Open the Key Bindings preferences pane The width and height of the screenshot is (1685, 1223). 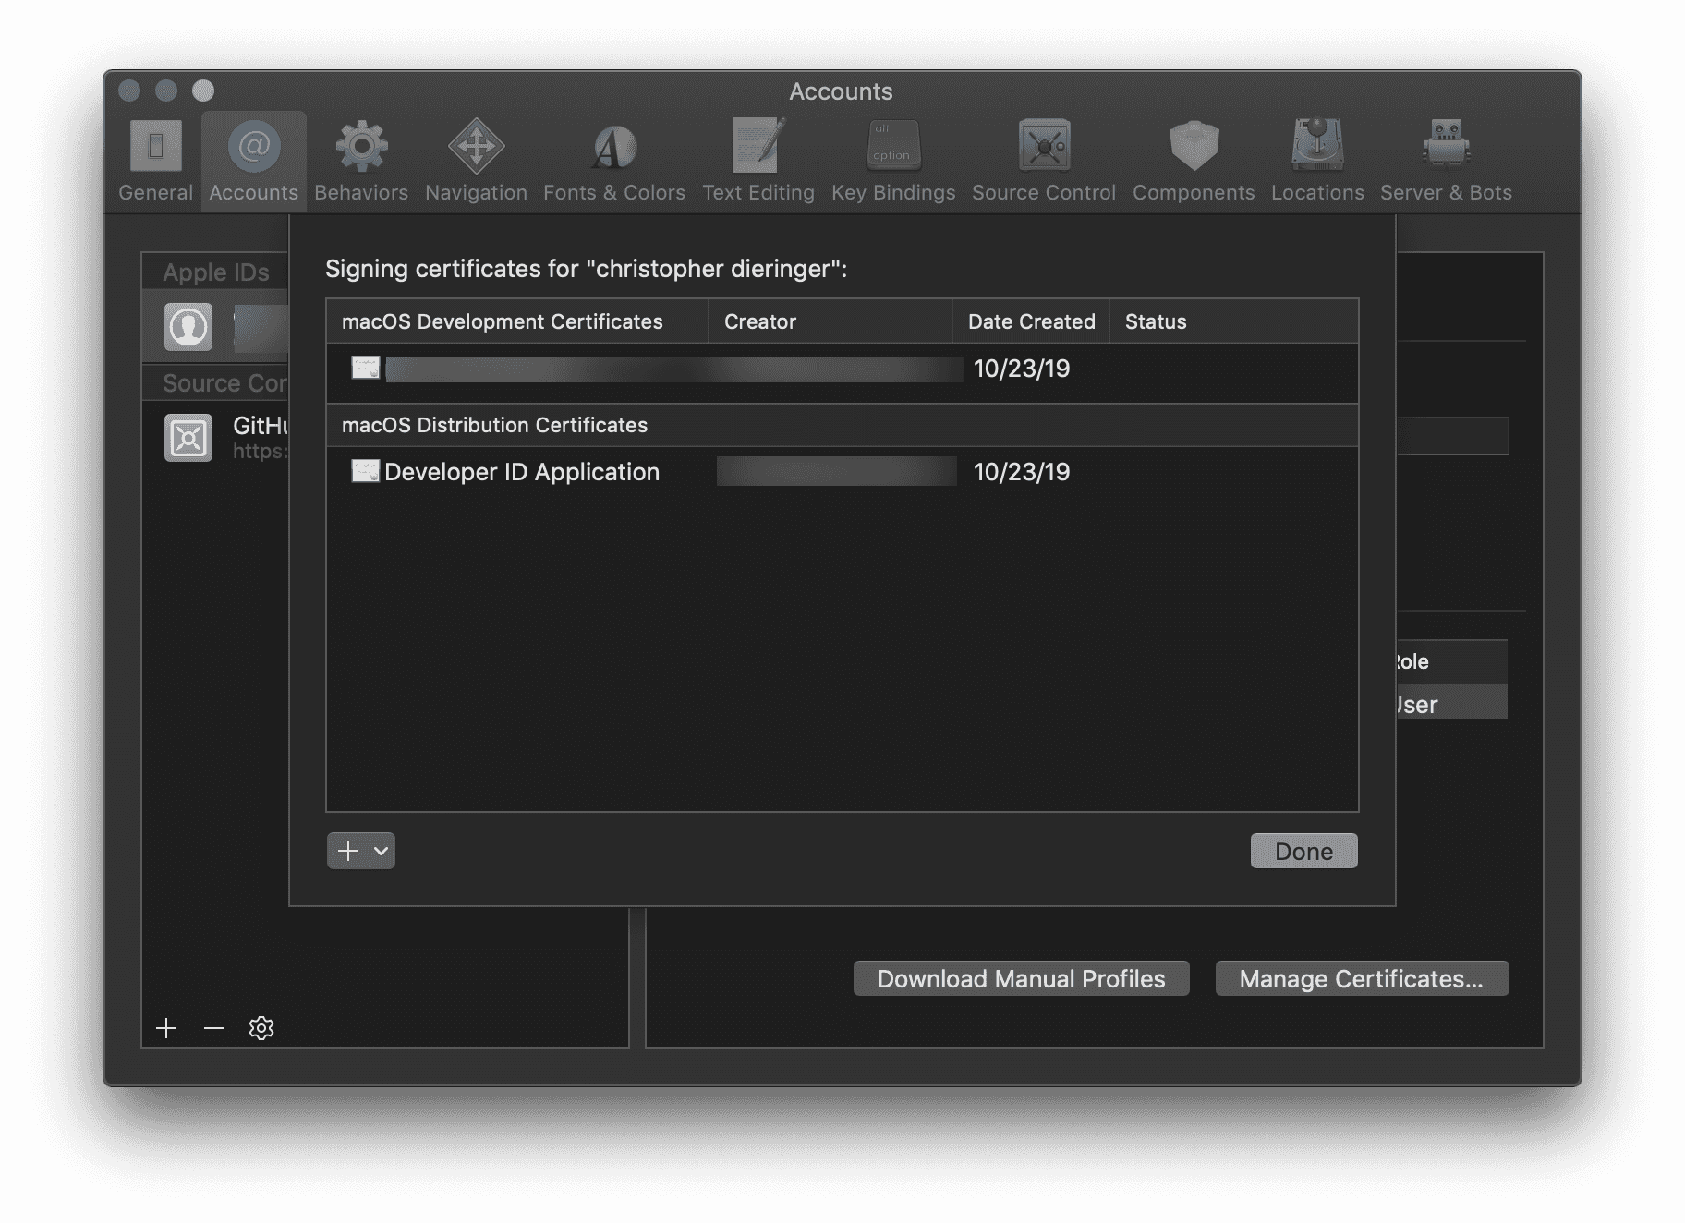coord(892,161)
